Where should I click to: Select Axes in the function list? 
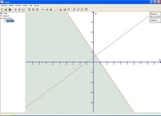tap(5, 14)
